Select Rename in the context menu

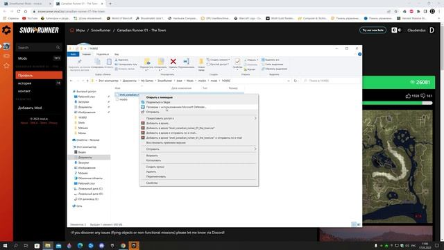199,176
